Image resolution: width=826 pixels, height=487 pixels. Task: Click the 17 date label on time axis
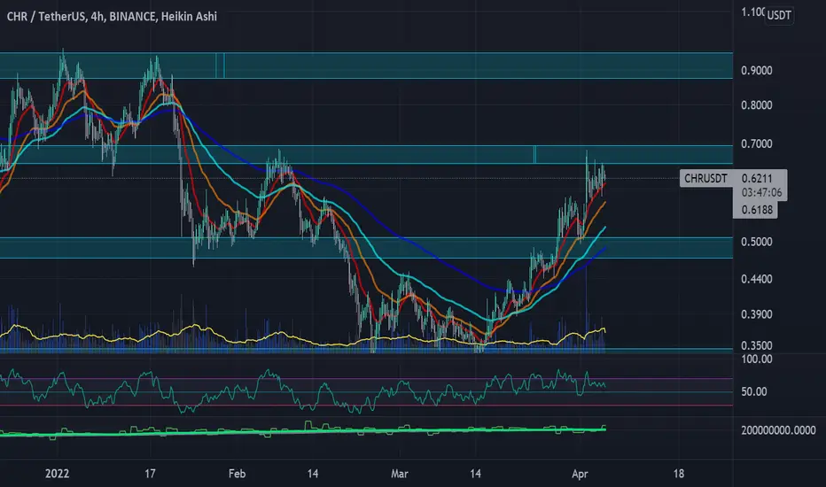(x=150, y=474)
